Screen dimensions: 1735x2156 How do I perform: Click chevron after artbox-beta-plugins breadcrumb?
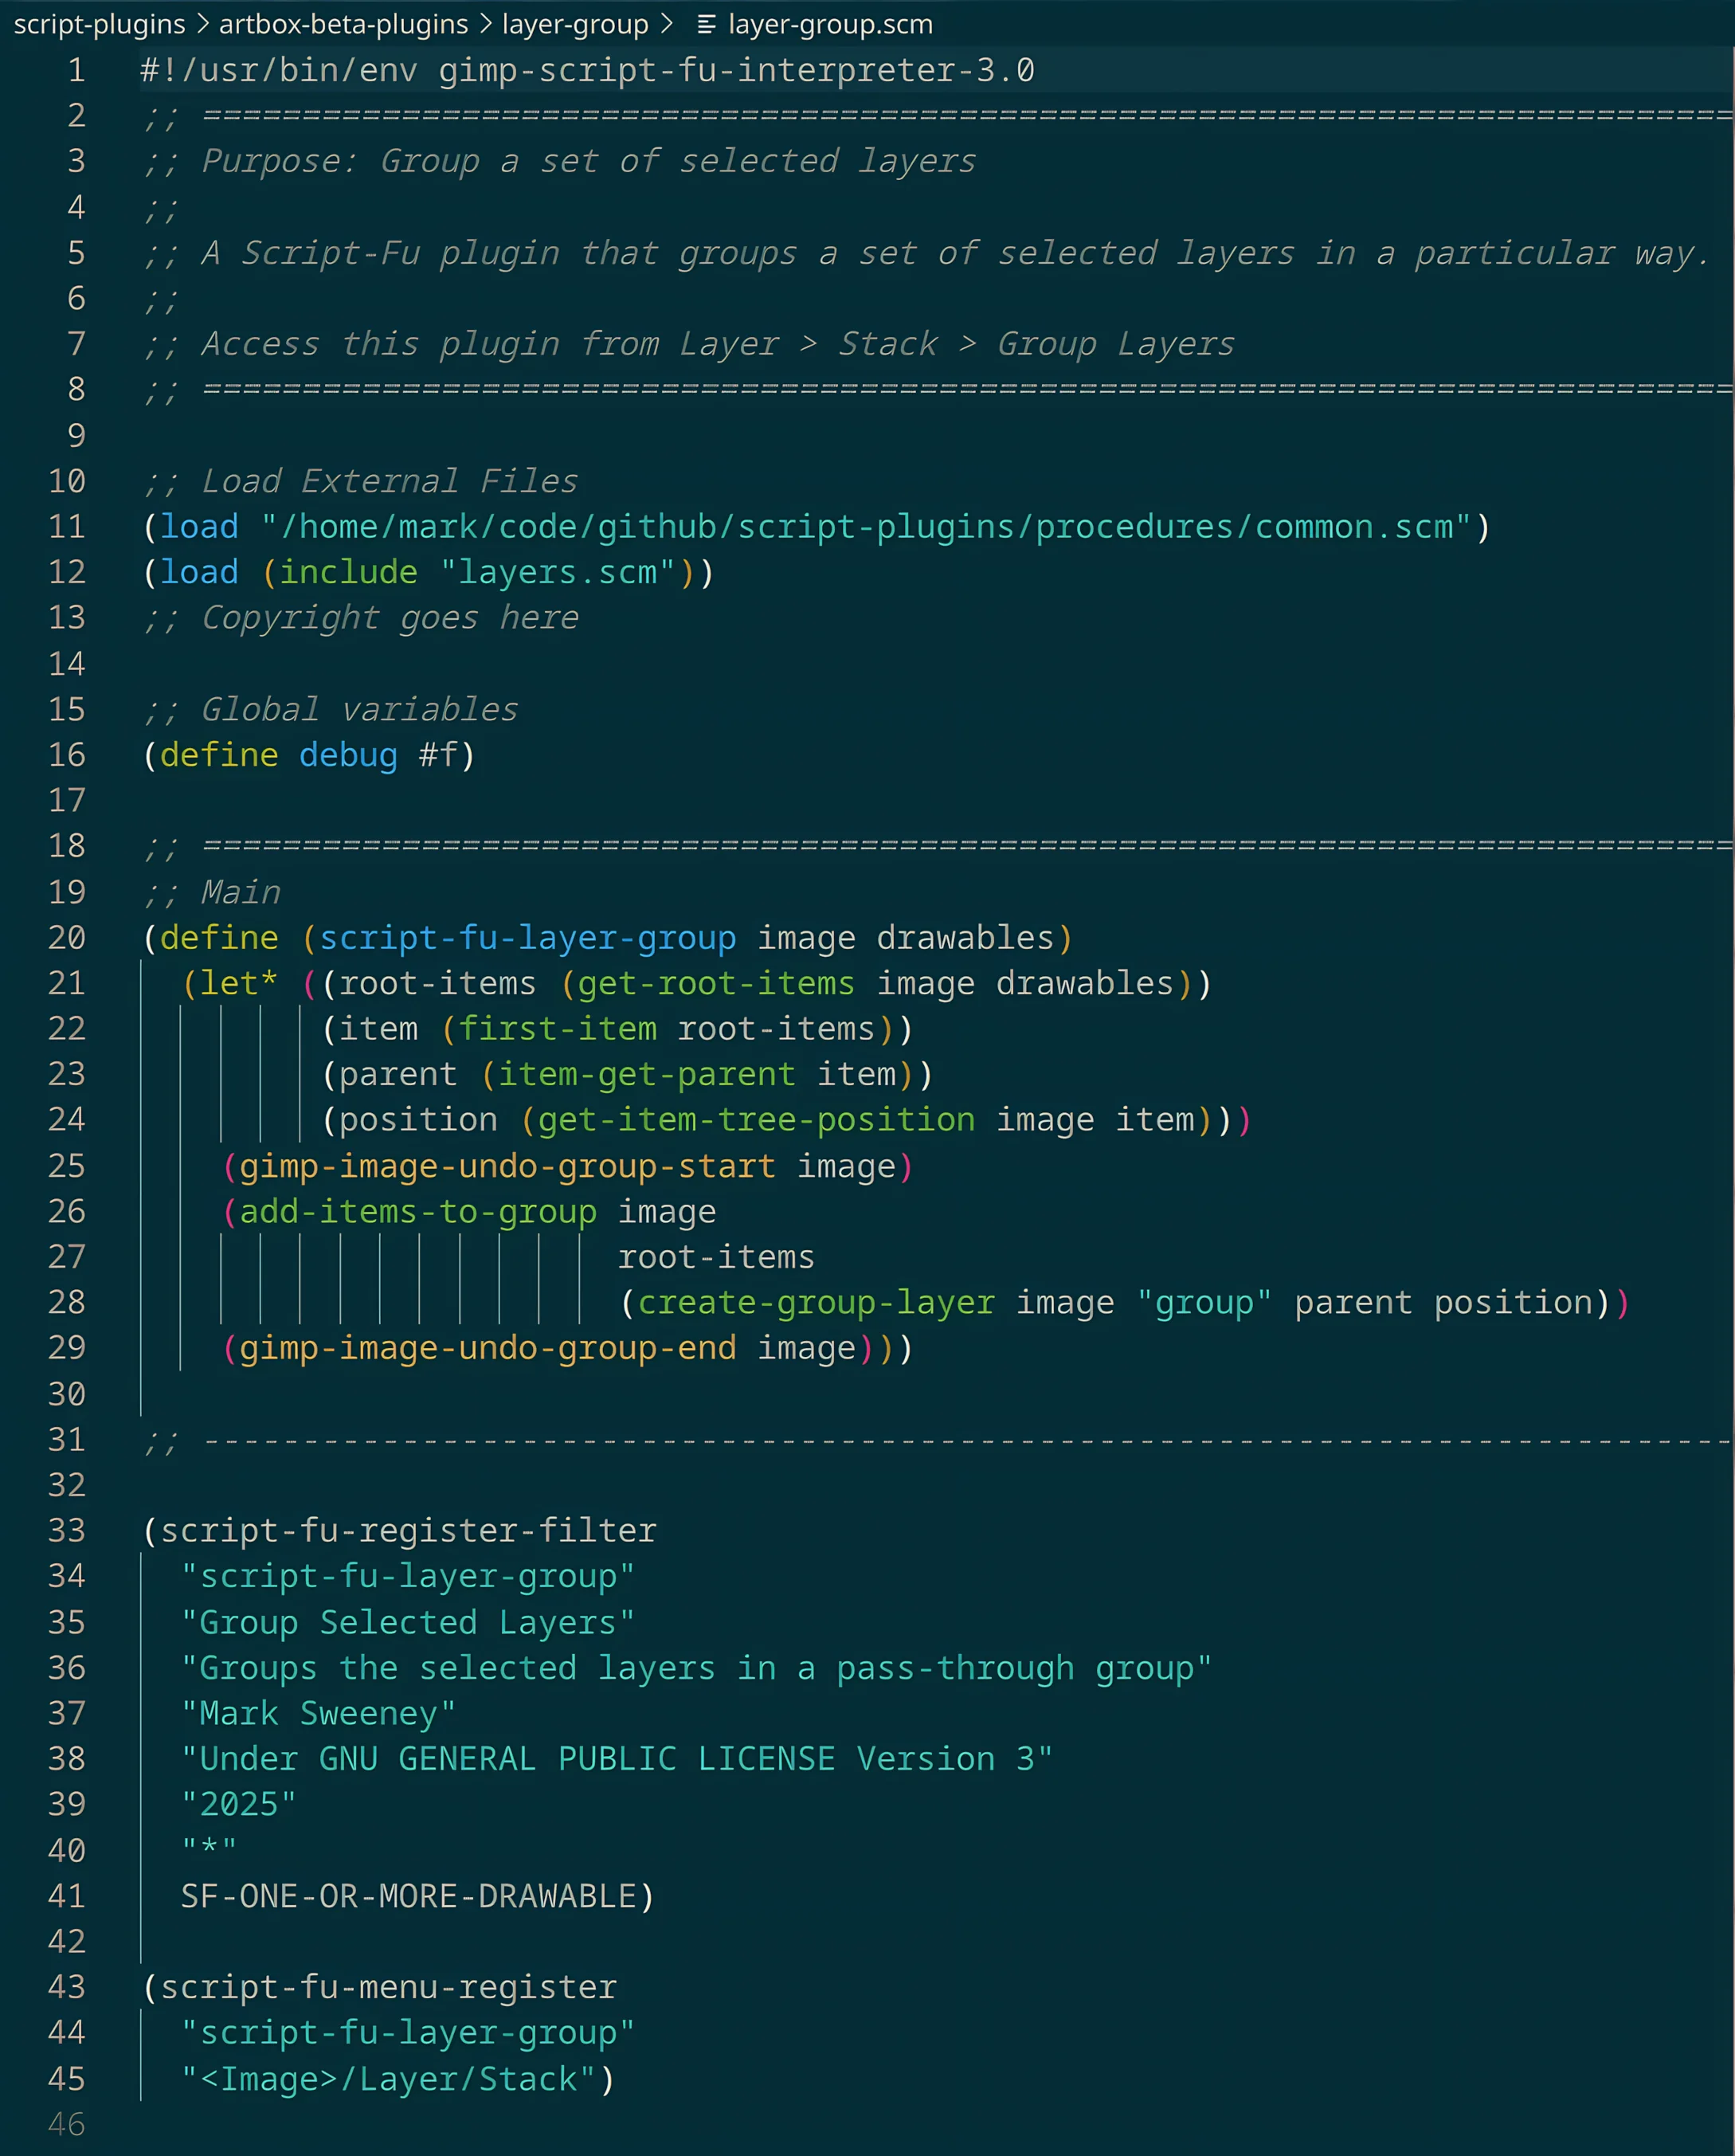pyautogui.click(x=486, y=25)
